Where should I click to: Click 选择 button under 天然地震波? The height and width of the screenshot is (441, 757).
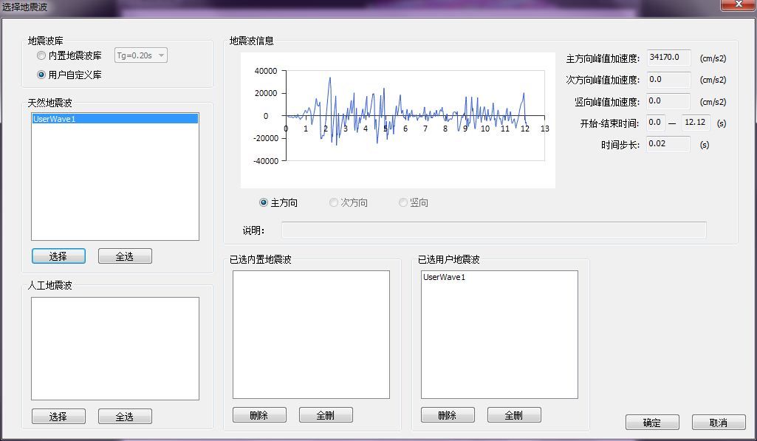click(58, 256)
